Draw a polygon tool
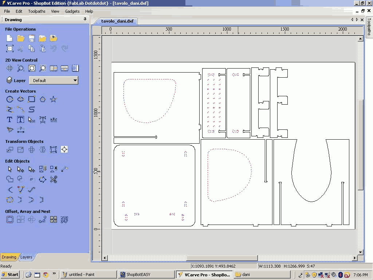Viewport: 373px width, 280px height. (x=43, y=99)
